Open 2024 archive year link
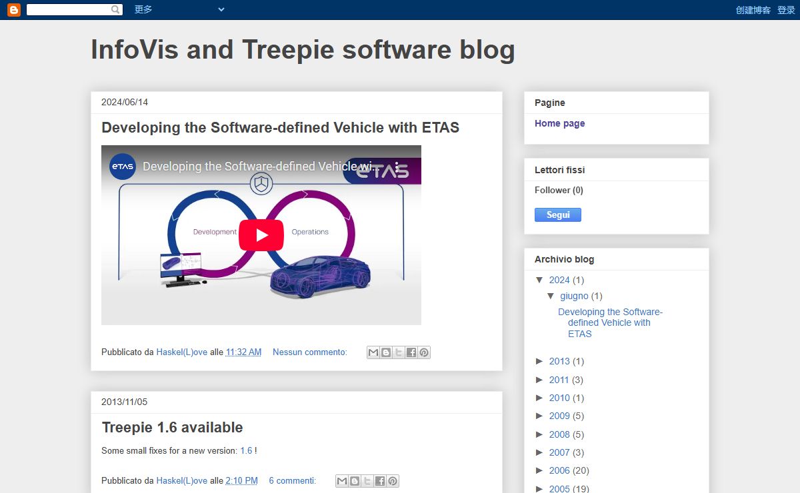The width and height of the screenshot is (800, 493). (x=559, y=280)
